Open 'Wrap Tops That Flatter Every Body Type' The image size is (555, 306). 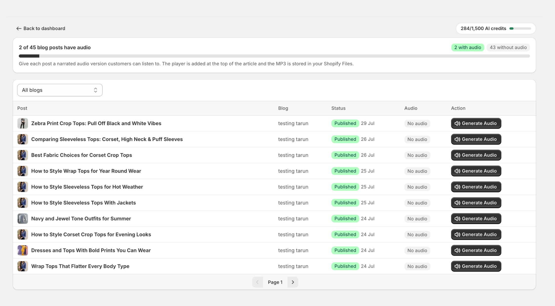coord(80,266)
